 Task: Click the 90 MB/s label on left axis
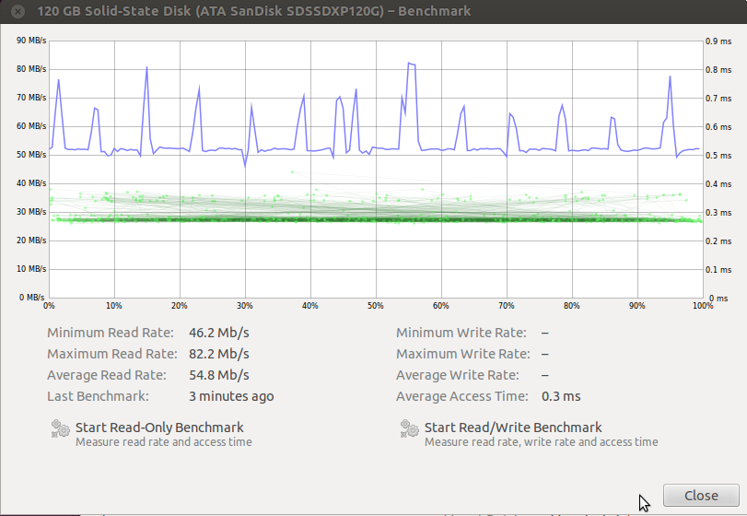point(30,41)
